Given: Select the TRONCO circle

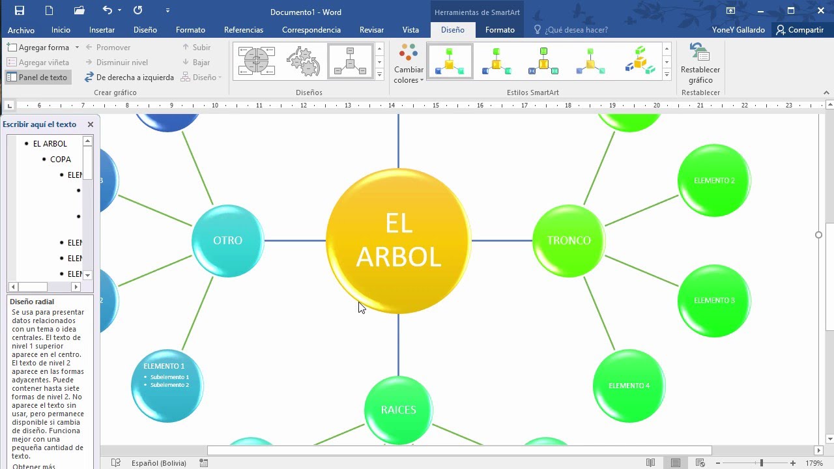Looking at the screenshot, I should (569, 240).
